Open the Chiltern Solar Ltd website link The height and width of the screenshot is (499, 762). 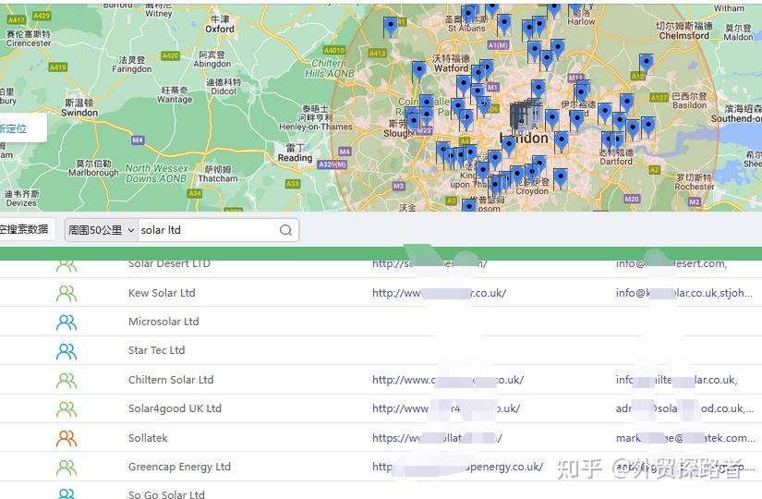coord(448,380)
